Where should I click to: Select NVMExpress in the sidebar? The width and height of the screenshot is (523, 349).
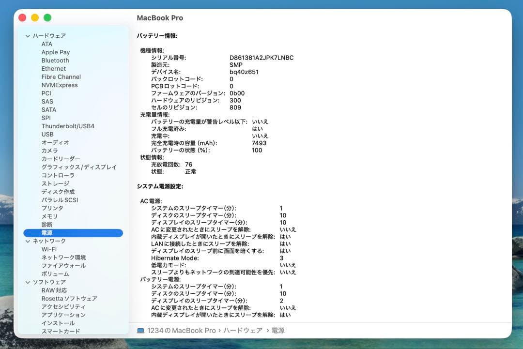click(x=61, y=85)
